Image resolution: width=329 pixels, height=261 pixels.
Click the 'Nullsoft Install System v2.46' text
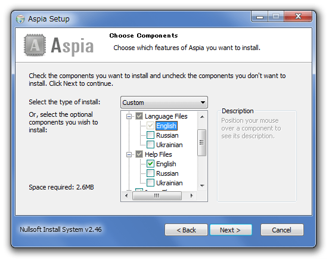click(61, 229)
